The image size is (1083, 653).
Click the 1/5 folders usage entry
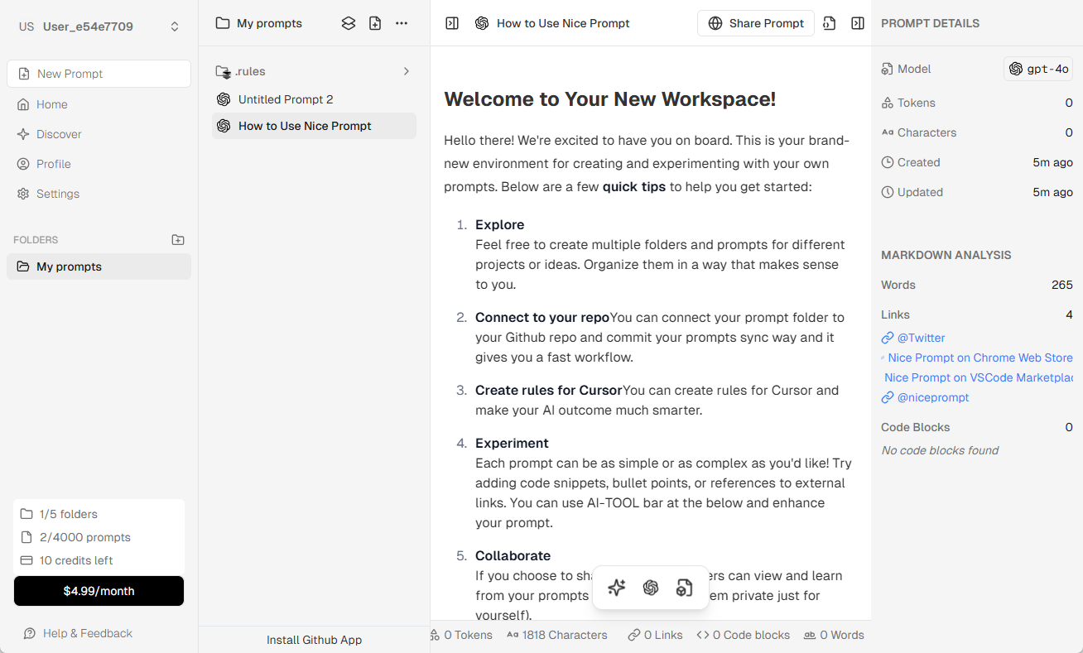[59, 514]
